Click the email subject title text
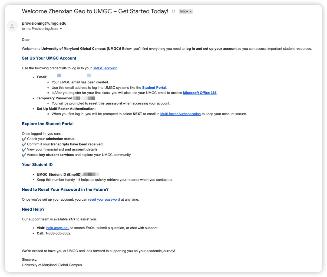This screenshot has height=277, width=327. pyautogui.click(x=95, y=11)
